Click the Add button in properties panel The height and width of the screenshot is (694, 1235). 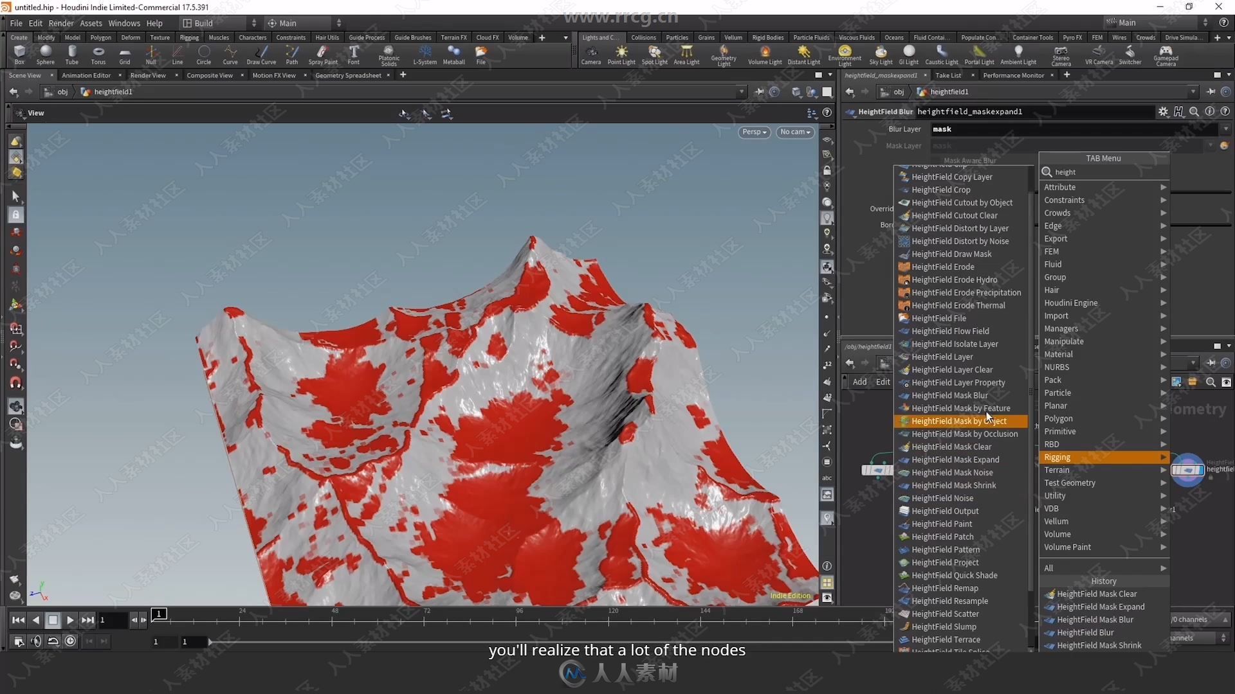860,381
